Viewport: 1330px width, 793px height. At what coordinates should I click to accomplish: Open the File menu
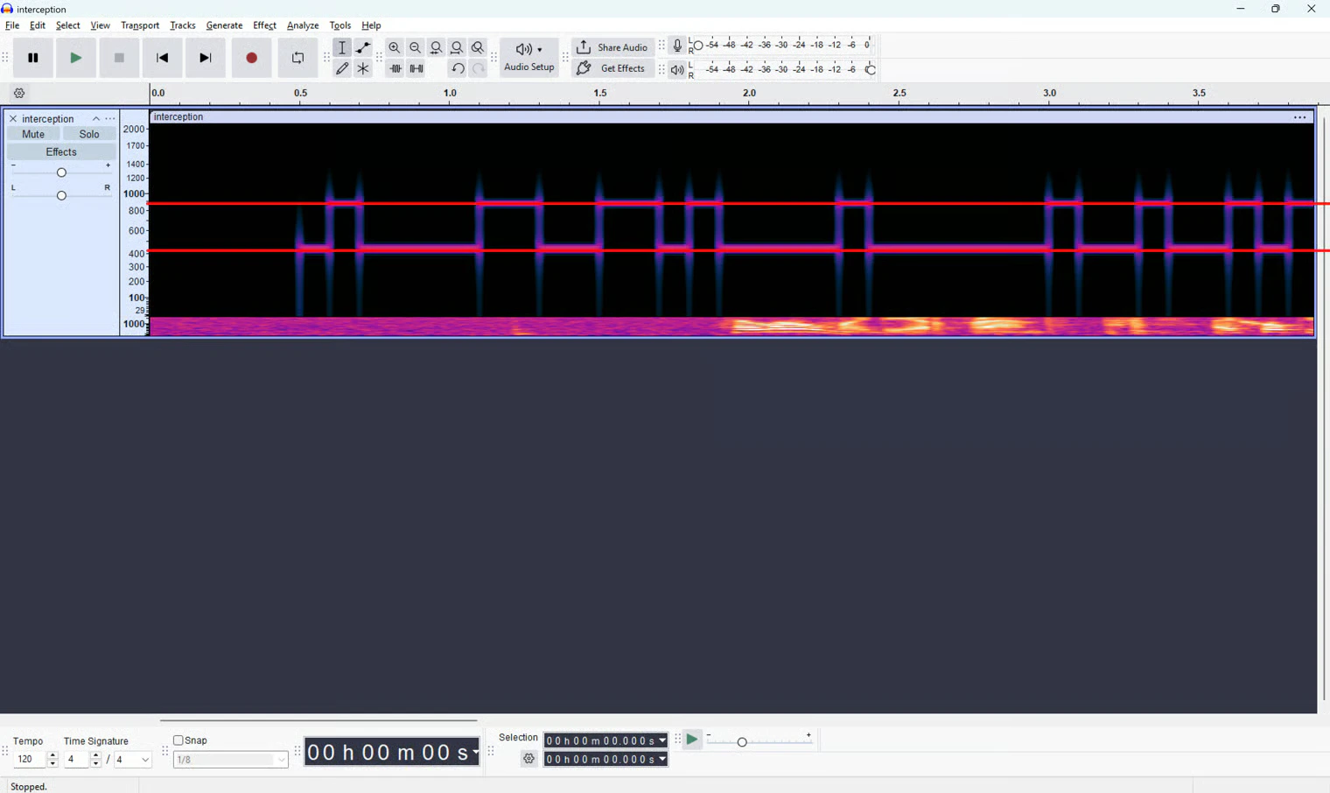[x=12, y=26]
